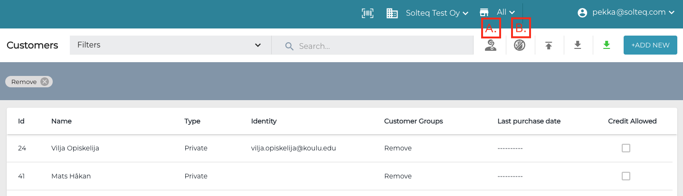683x196 pixels.
Task: Toggle Credit Allowed for Vilja Opiskelija
Action: click(626, 148)
